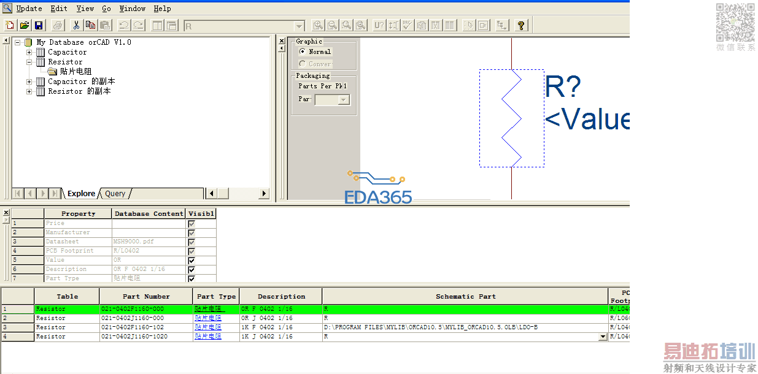The width and height of the screenshot is (758, 374).
Task: Open the 贴片电阻 link in row 3
Action: click(x=208, y=327)
